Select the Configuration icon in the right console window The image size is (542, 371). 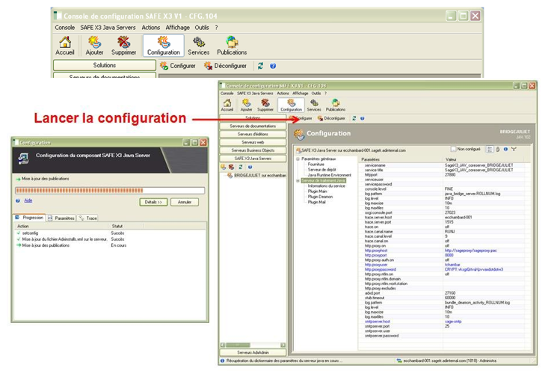(x=291, y=105)
